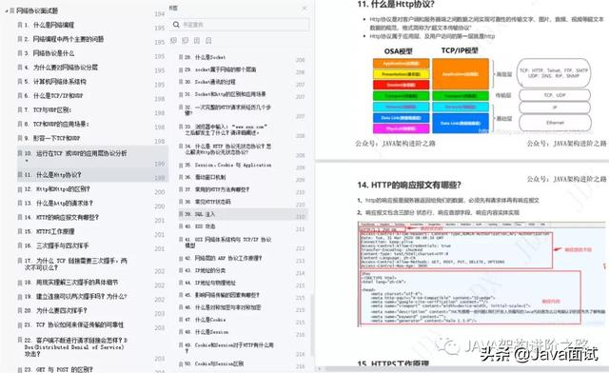Click the bookmark search input field
609x373 pixels.
point(239,25)
